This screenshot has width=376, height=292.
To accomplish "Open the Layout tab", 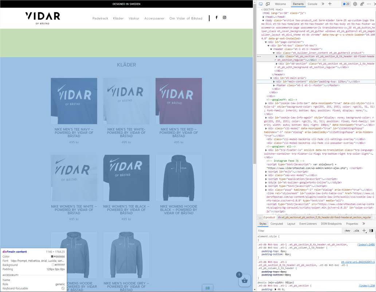I will (291, 223).
